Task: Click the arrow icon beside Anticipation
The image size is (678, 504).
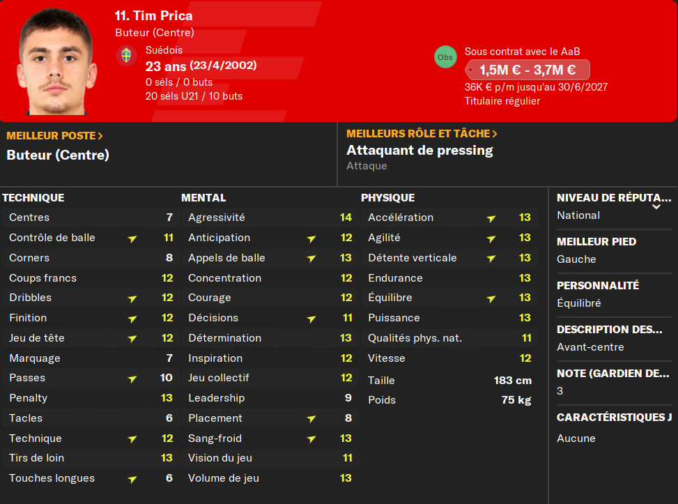Action: [x=311, y=238]
